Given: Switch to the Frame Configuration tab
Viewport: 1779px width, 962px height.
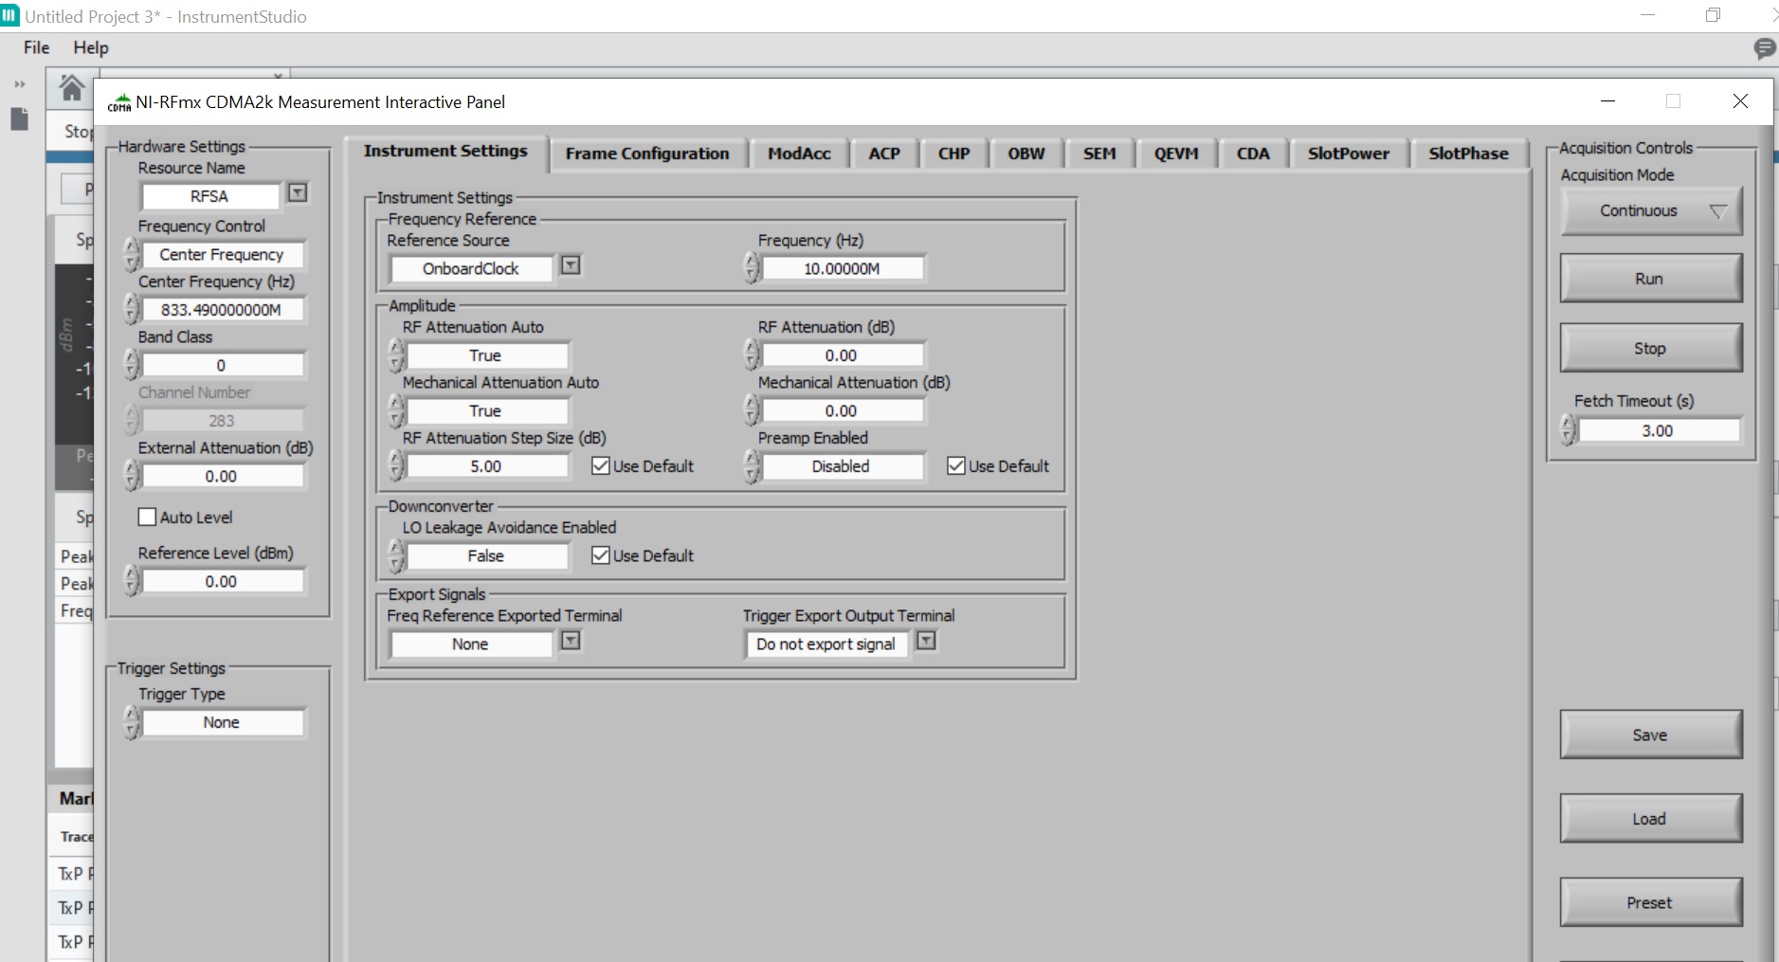Looking at the screenshot, I should 647,154.
